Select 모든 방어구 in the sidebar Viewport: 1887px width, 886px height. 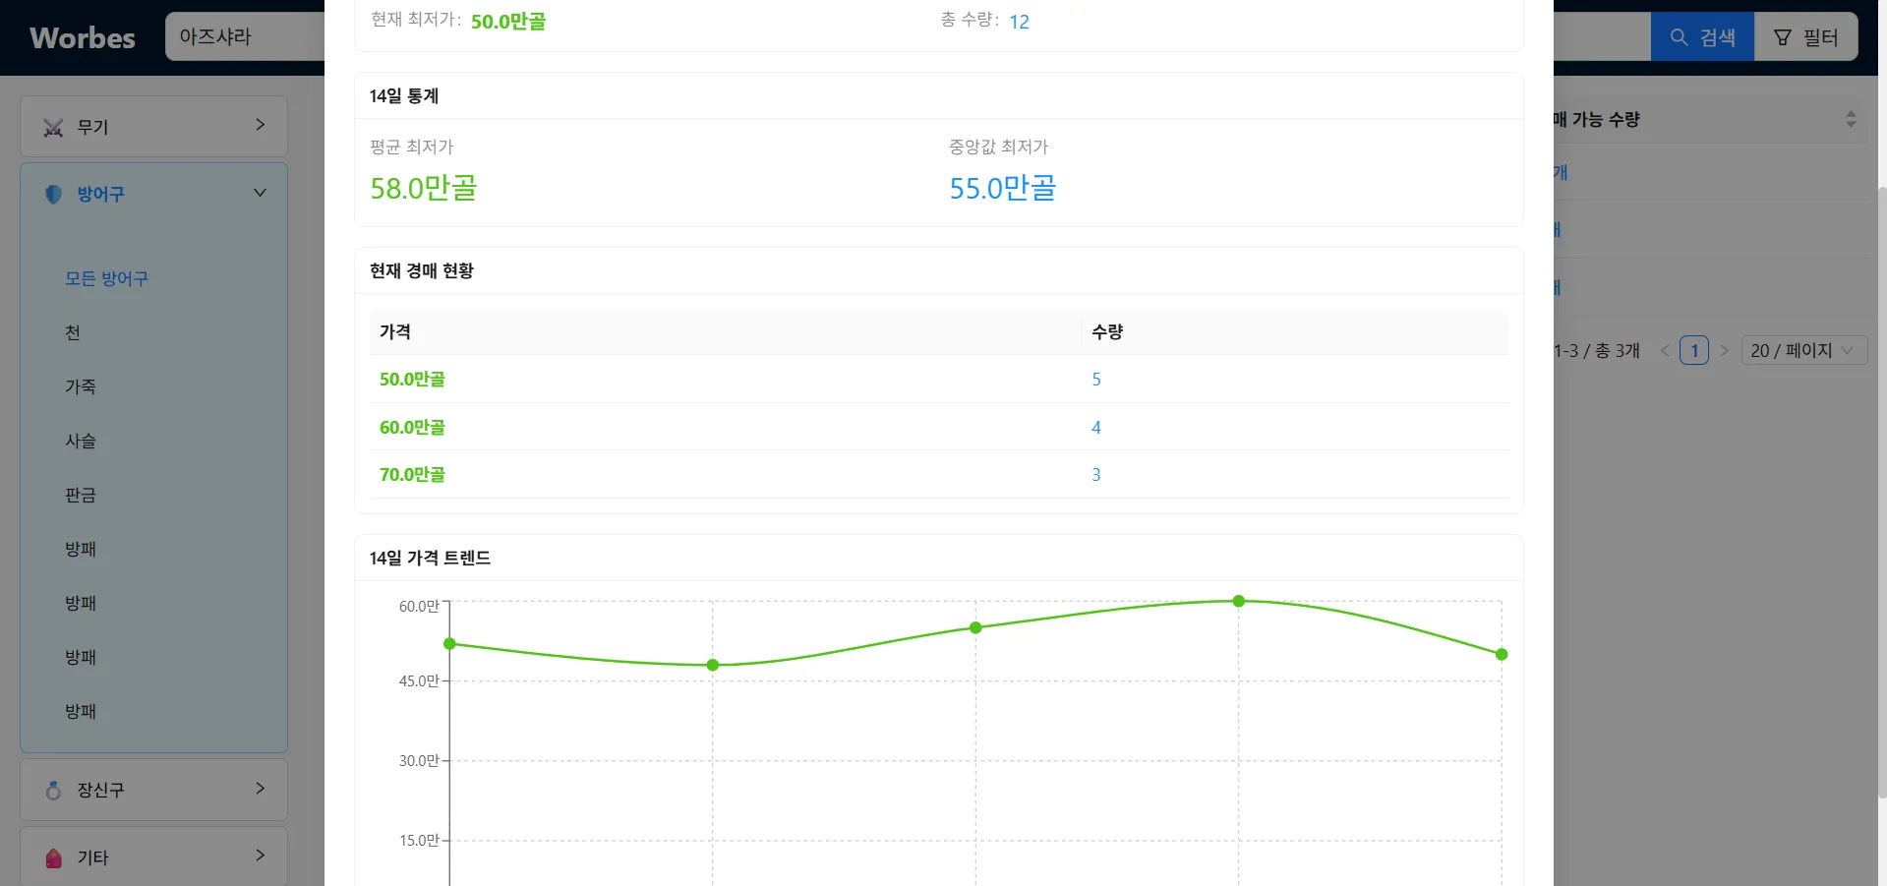pos(106,279)
